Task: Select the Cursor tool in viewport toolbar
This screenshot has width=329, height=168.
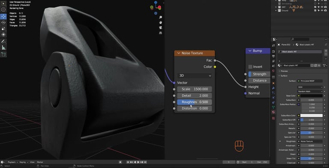Action: tap(3, 10)
